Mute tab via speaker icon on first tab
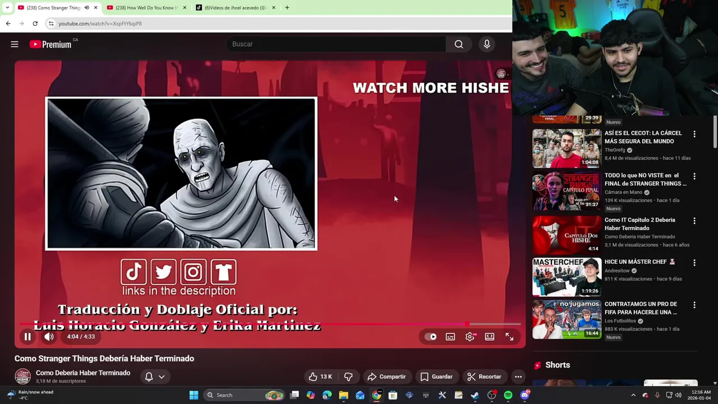The width and height of the screenshot is (718, 404). (86, 8)
